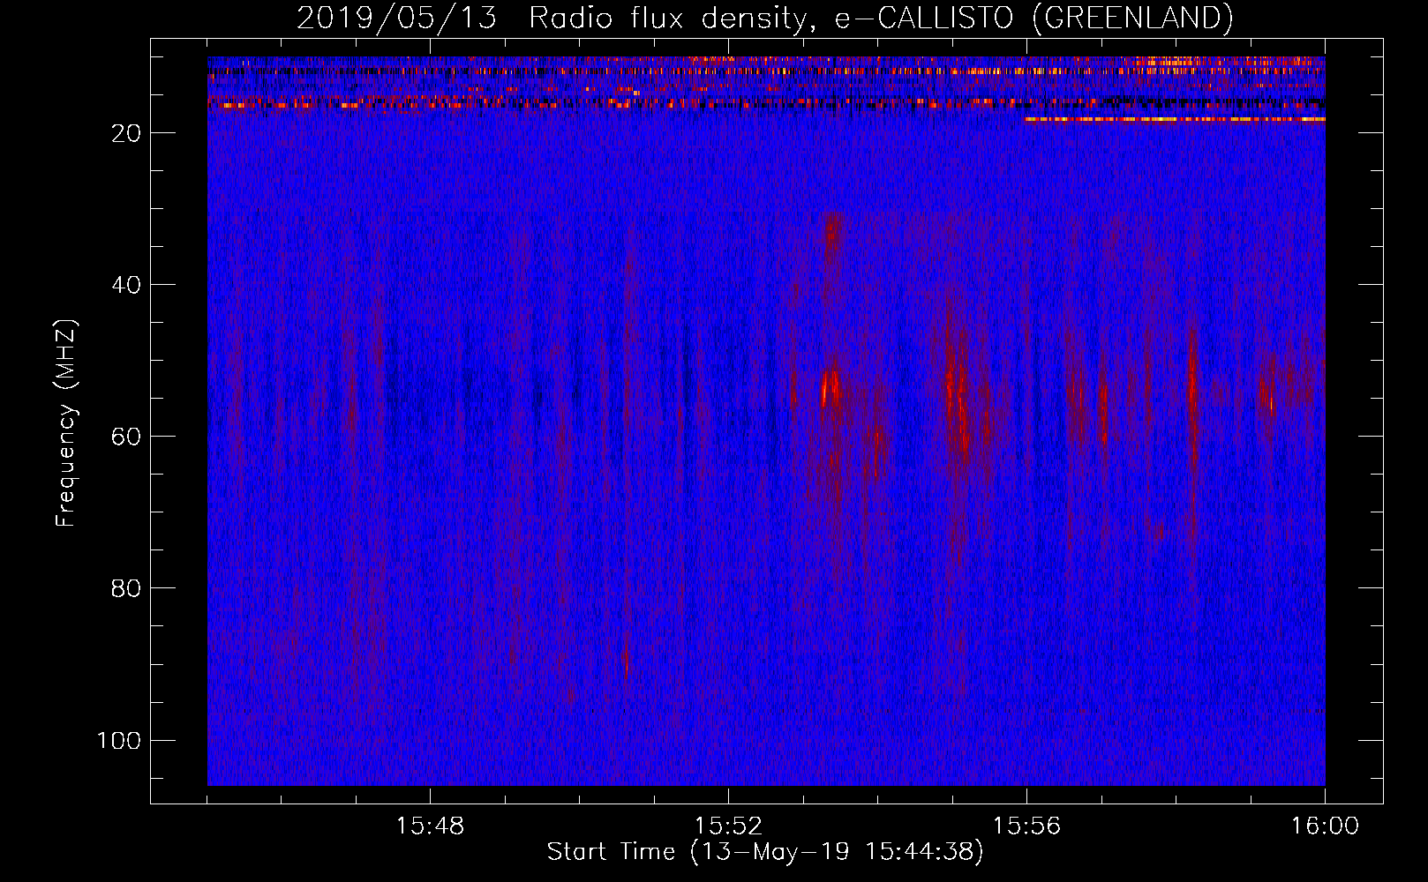Click the 80 frequency tick label
This screenshot has width=1428, height=882.
(126, 588)
